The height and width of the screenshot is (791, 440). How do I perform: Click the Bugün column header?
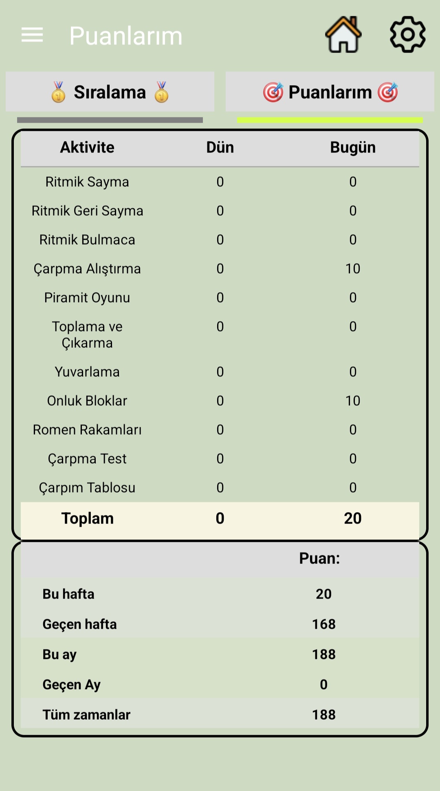[x=353, y=148]
